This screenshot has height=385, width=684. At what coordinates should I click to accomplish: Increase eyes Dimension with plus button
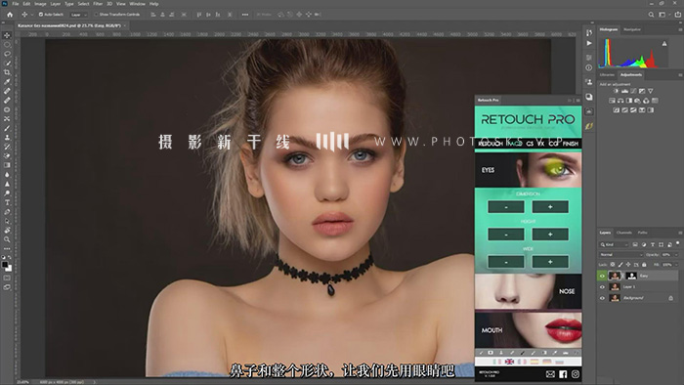pyautogui.click(x=550, y=207)
